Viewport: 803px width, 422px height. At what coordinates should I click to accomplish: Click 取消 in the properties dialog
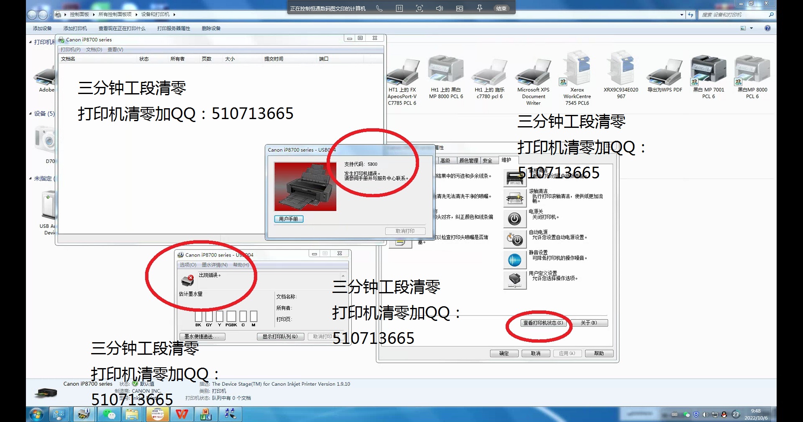(x=535, y=353)
